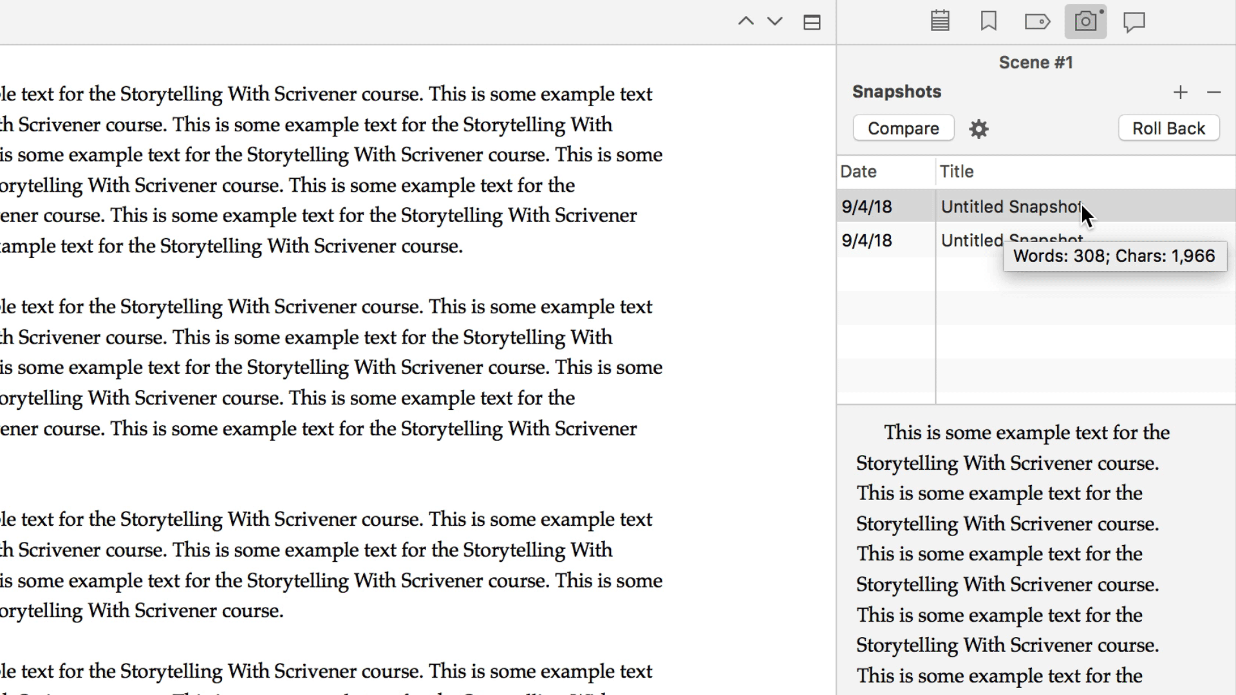Open the Metadata tag inspector icon
1236x695 pixels.
[1037, 22]
